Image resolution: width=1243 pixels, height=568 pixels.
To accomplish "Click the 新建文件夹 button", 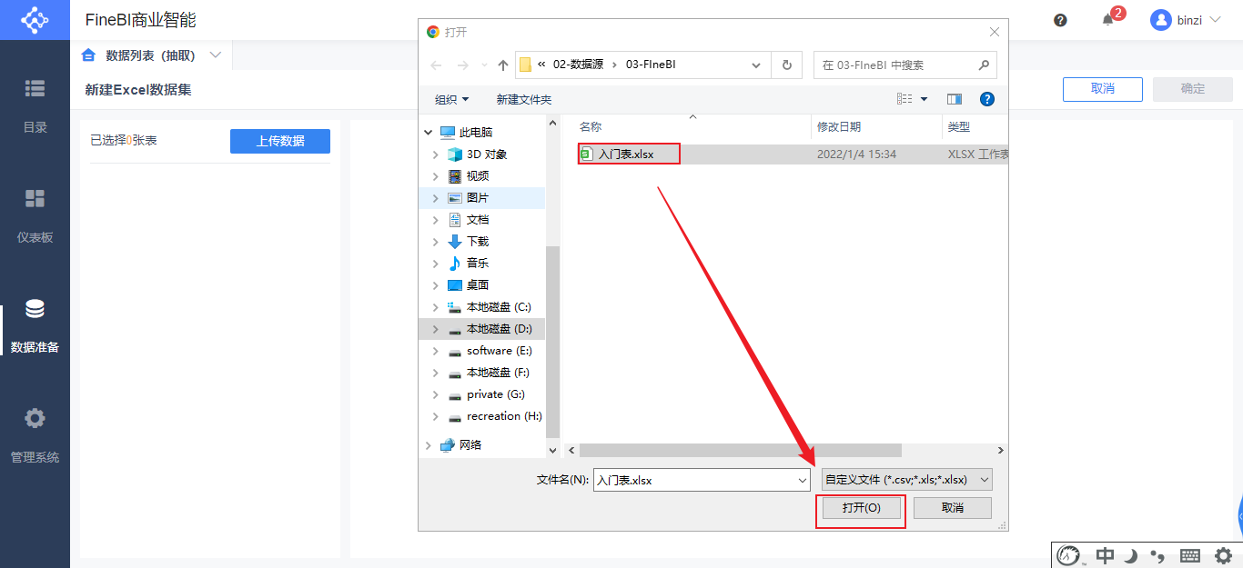I will click(524, 99).
